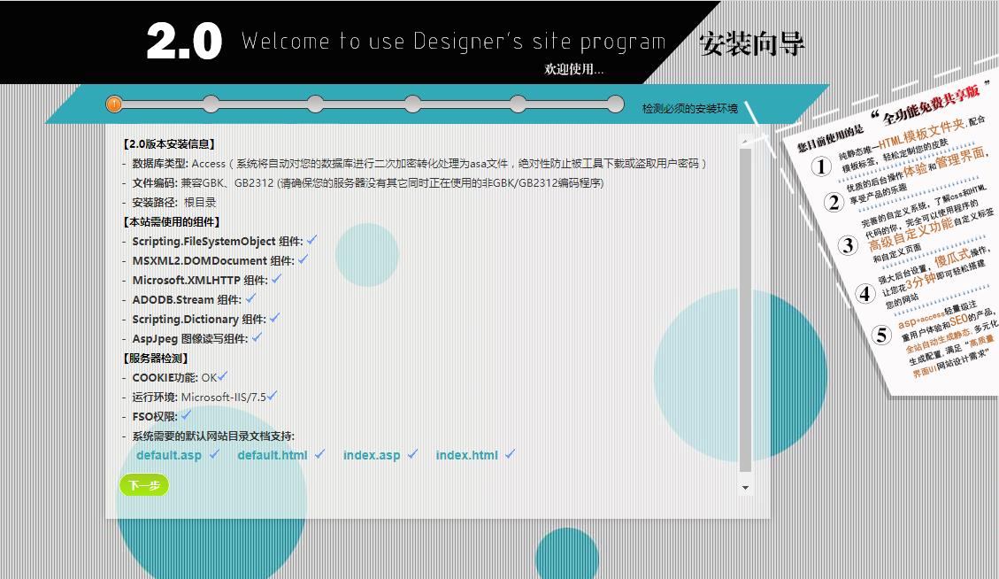
Task: Click circled number 1 on the flyer
Action: (x=821, y=166)
